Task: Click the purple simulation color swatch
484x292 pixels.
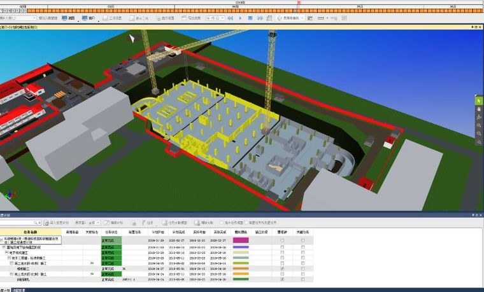Action: (241, 247)
